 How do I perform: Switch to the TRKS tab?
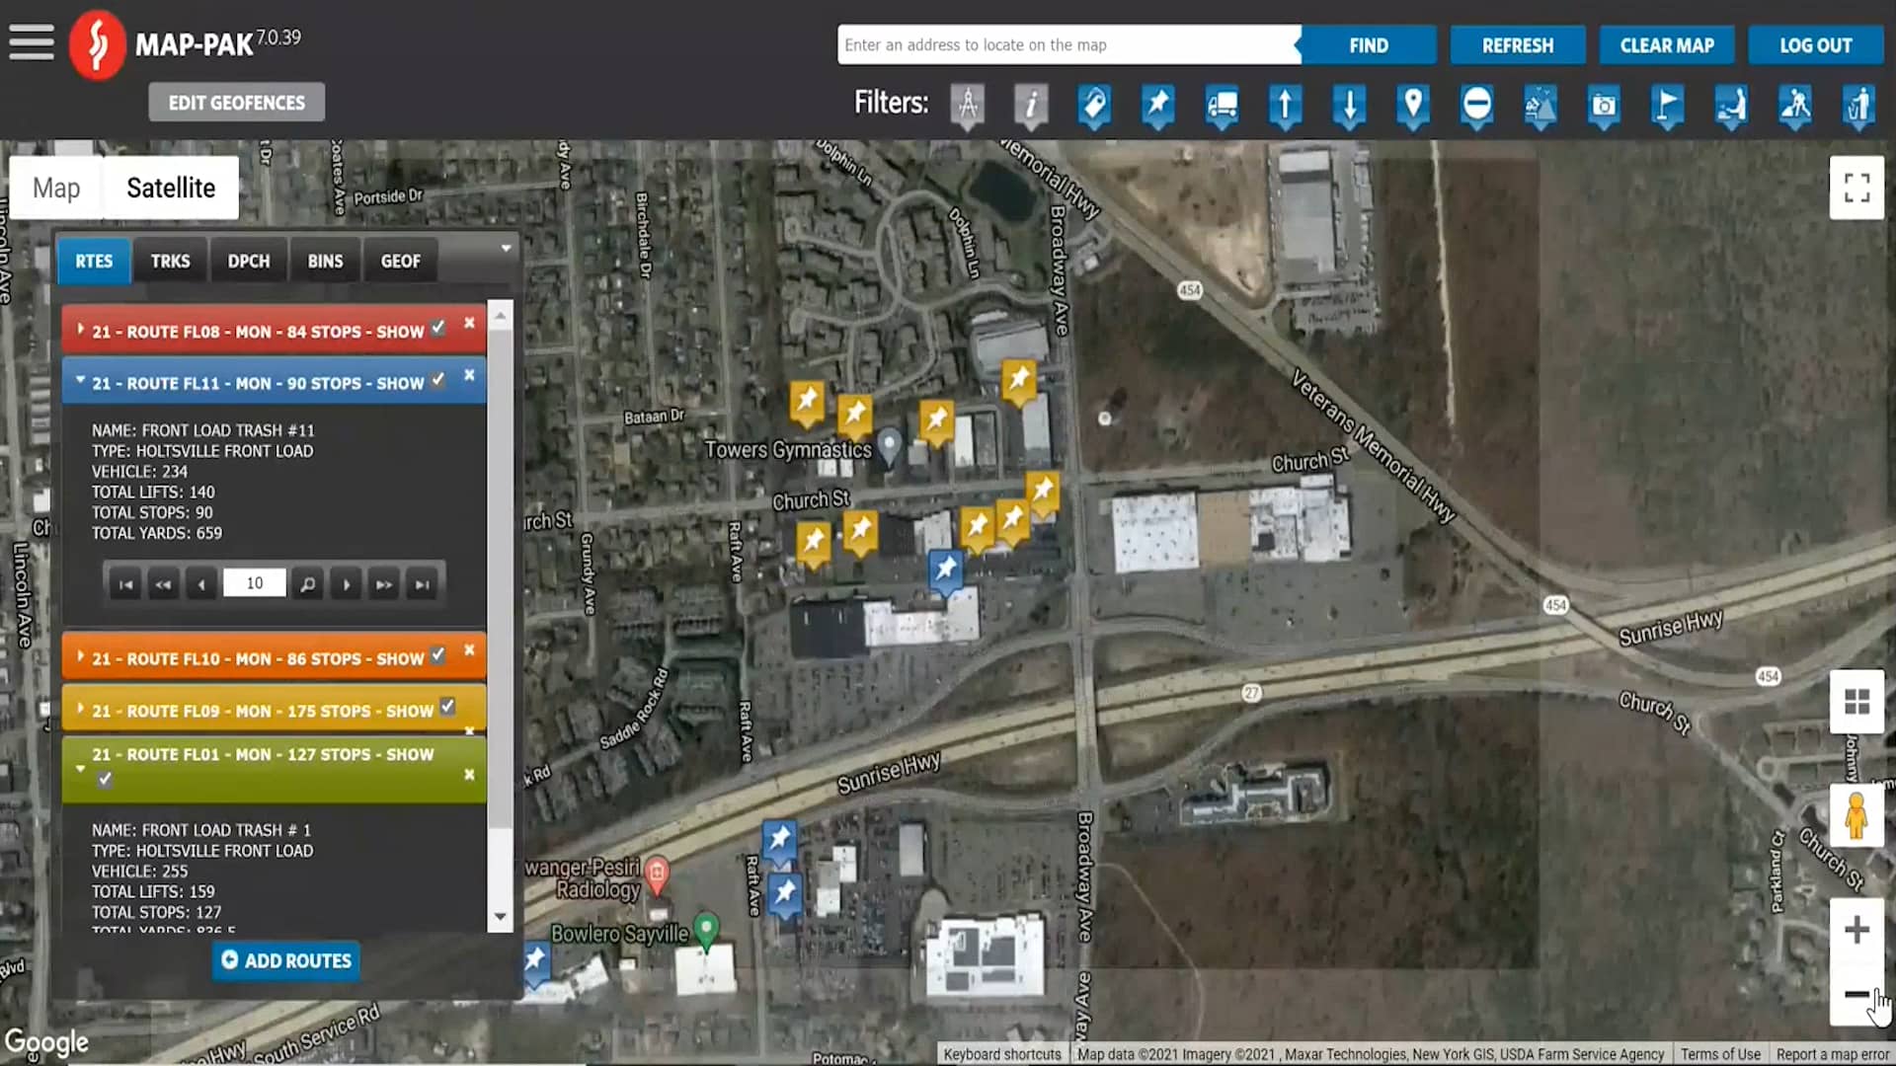(170, 261)
